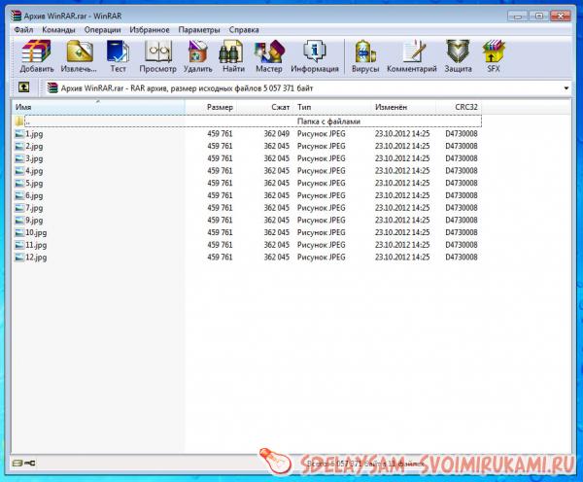
Task: Run the Вирусы (Virus scan) tool
Action: [365, 54]
